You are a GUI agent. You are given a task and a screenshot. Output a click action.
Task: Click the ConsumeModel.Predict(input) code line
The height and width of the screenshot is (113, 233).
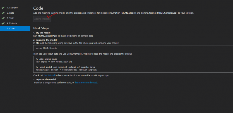[x=67, y=70]
